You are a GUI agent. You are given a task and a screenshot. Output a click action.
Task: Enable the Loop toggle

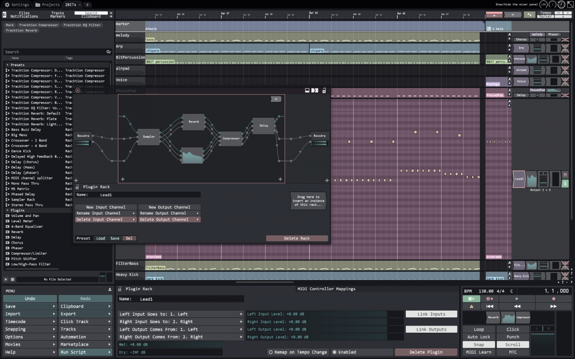(479, 329)
